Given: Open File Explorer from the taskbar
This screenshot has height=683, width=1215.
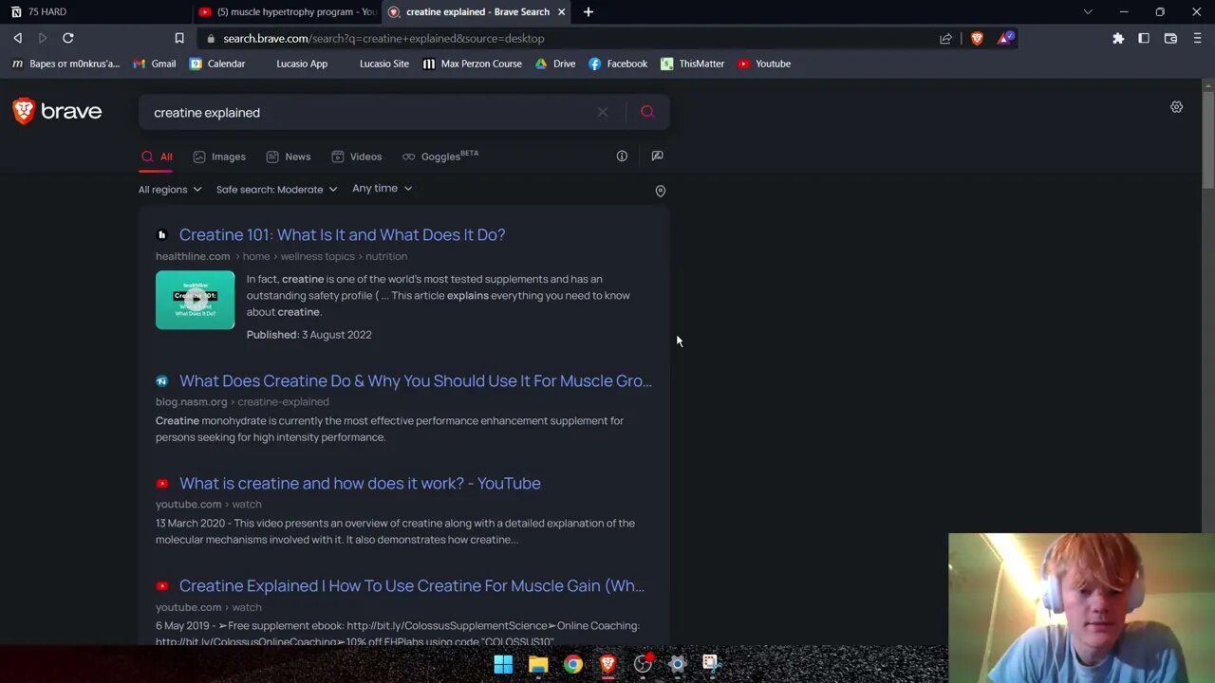Looking at the screenshot, I should pyautogui.click(x=538, y=664).
